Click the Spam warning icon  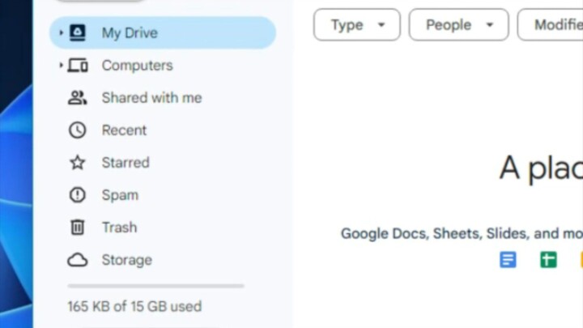tap(78, 195)
